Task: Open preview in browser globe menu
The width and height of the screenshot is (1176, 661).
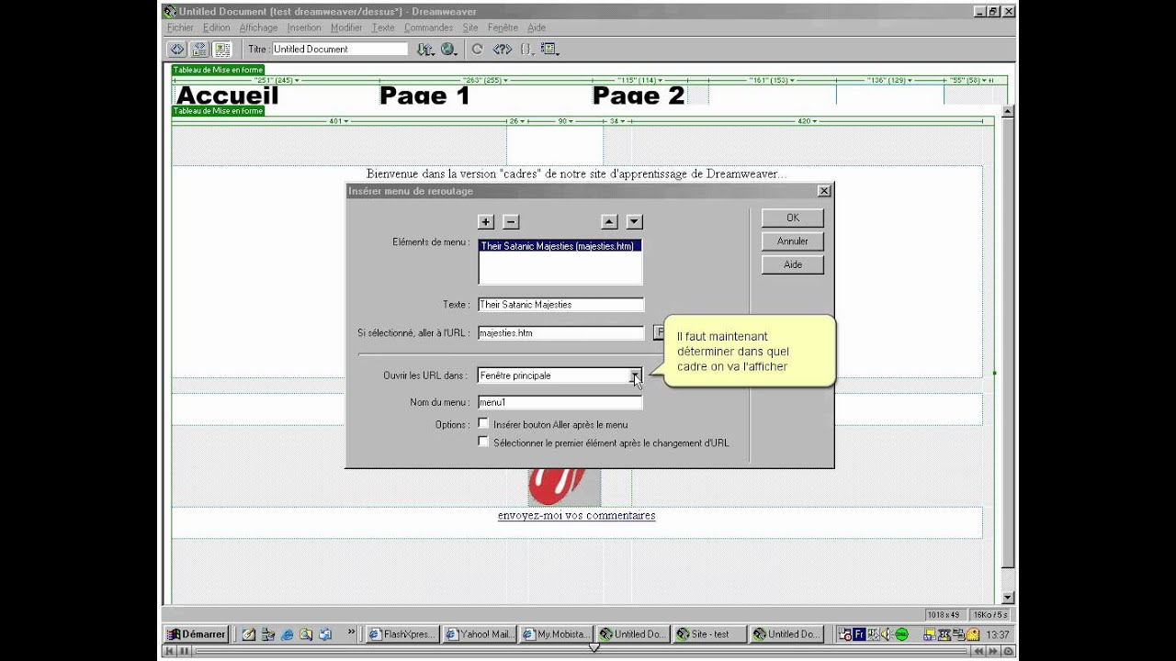Action: 448,49
